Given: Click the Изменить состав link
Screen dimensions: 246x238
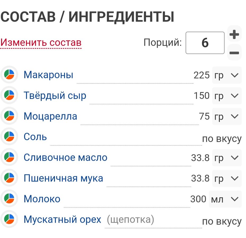Looking at the screenshot, I should click(x=41, y=42).
